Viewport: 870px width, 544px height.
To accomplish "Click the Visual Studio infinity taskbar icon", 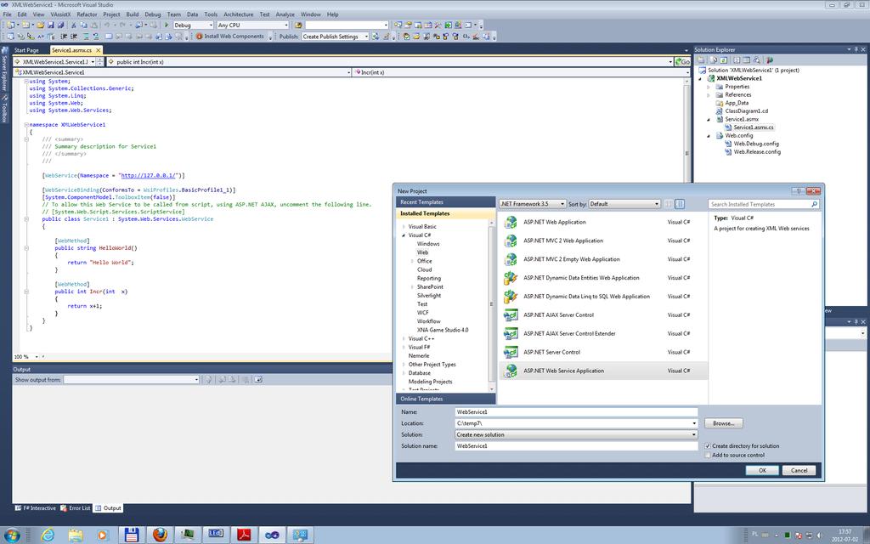I will click(x=272, y=535).
